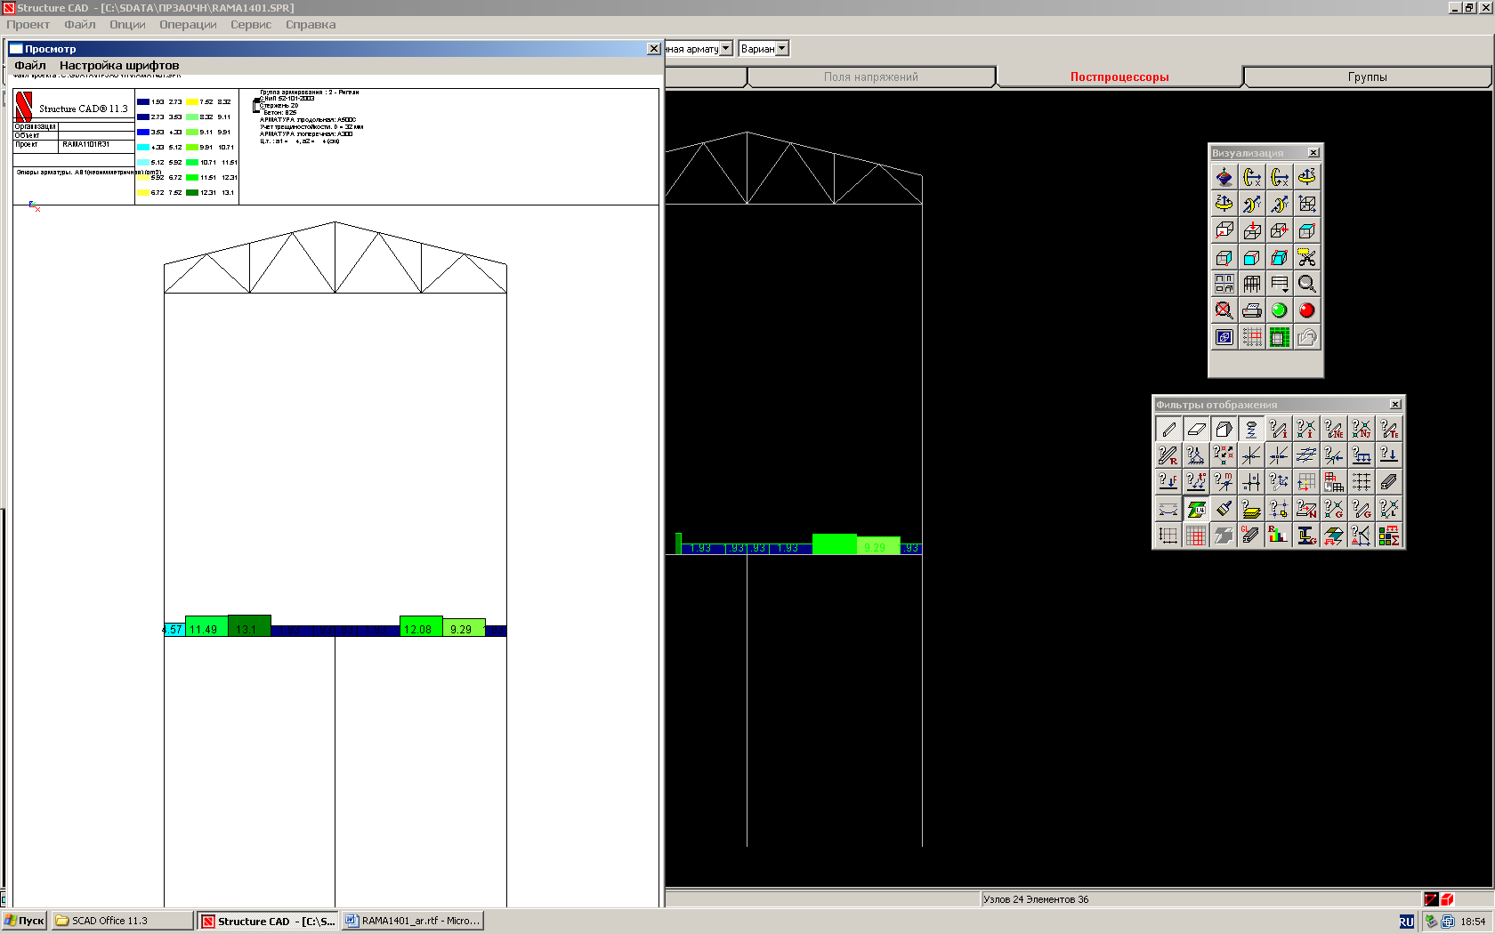Click the dark green 12.31–13.1 legend swatch
Screen dimensions: 1495x934
(192, 193)
